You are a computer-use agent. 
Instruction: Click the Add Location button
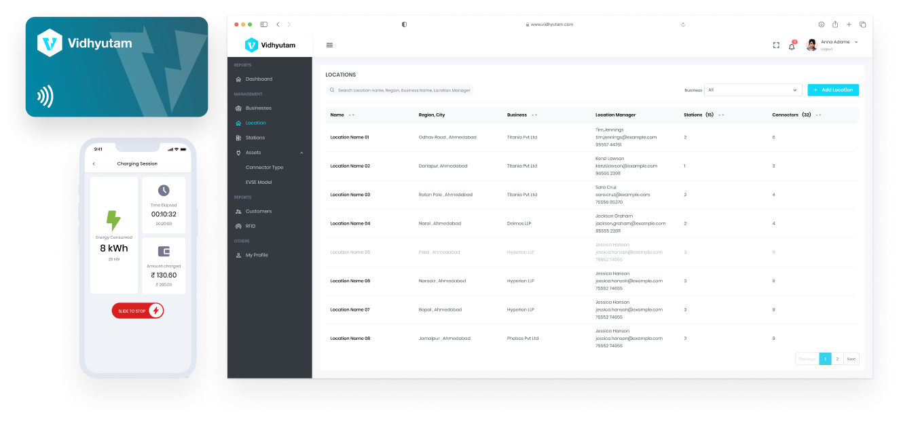(x=833, y=90)
